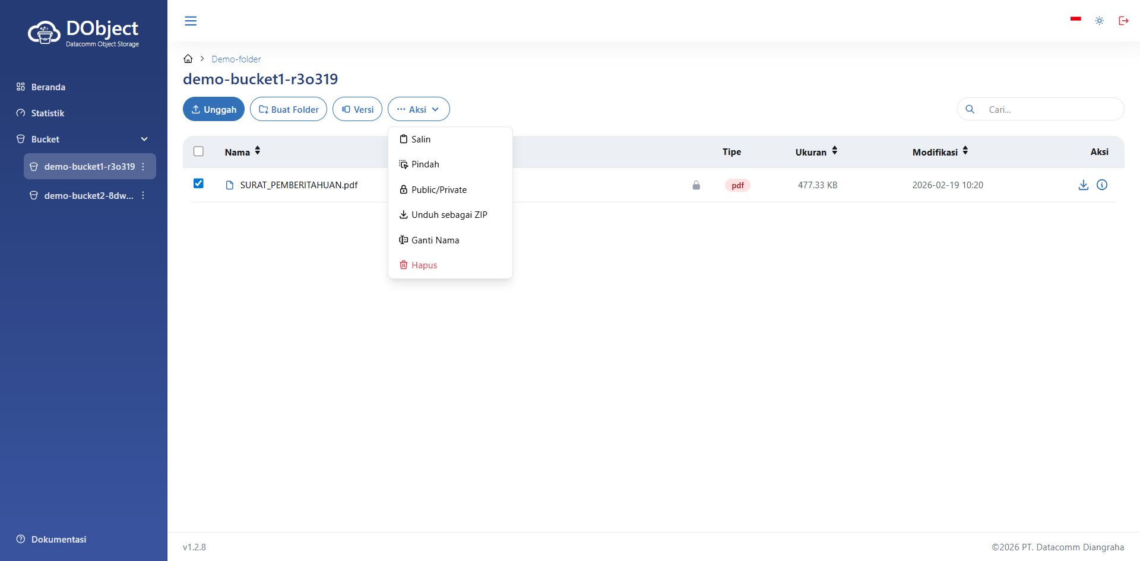Open language selector with Indonesian flag
This screenshot has height=561, width=1140.
coord(1075,20)
